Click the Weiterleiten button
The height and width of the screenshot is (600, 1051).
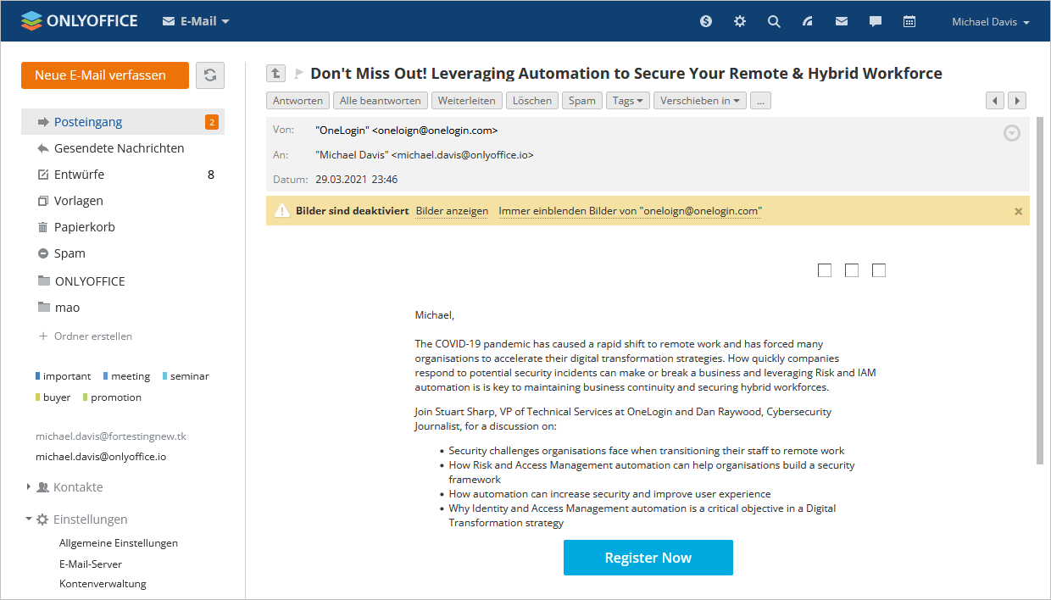point(467,101)
